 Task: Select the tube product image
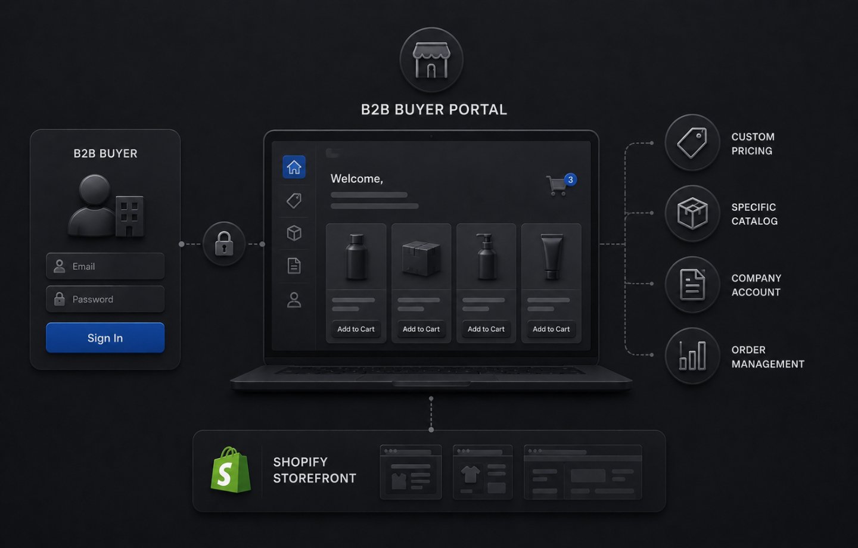coord(551,256)
